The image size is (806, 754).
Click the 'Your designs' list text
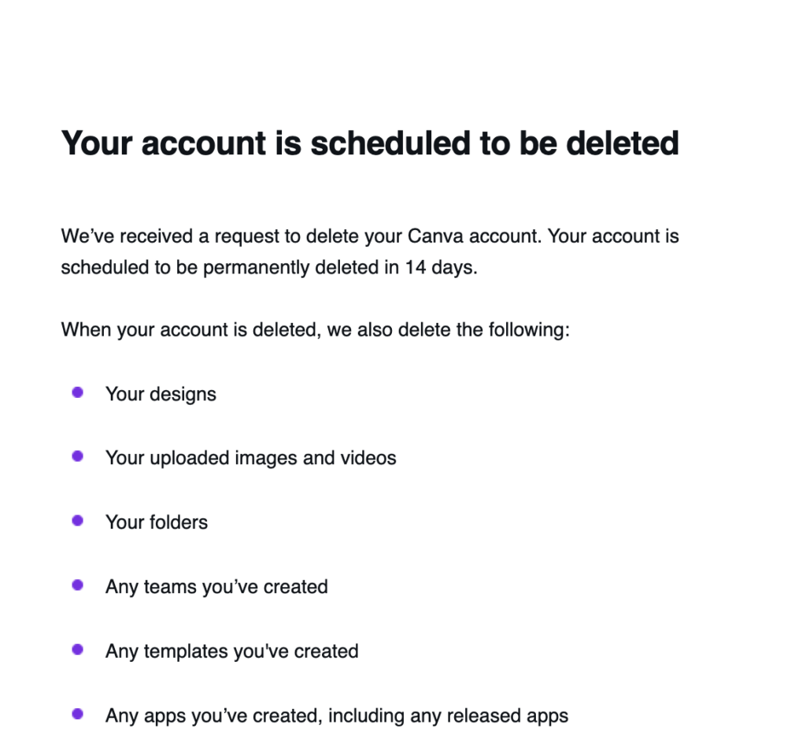click(161, 393)
